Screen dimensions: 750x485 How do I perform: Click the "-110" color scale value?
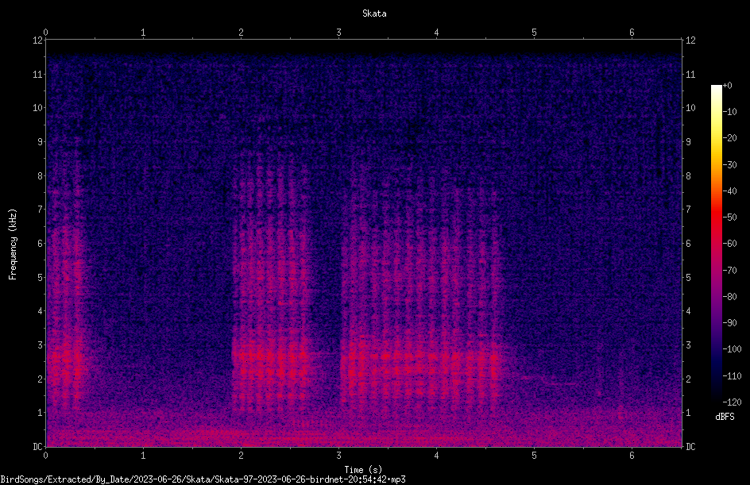[732, 376]
